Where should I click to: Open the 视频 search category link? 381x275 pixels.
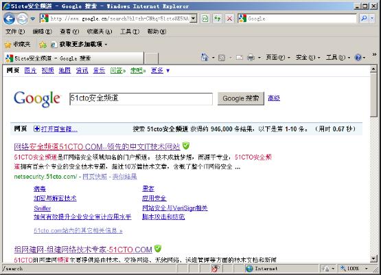tap(47, 71)
